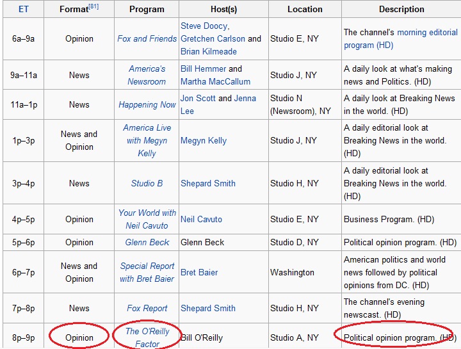Follow the Martha MacCallum link
Image resolution: width=461 pixels, height=349 pixels.
coord(215,81)
